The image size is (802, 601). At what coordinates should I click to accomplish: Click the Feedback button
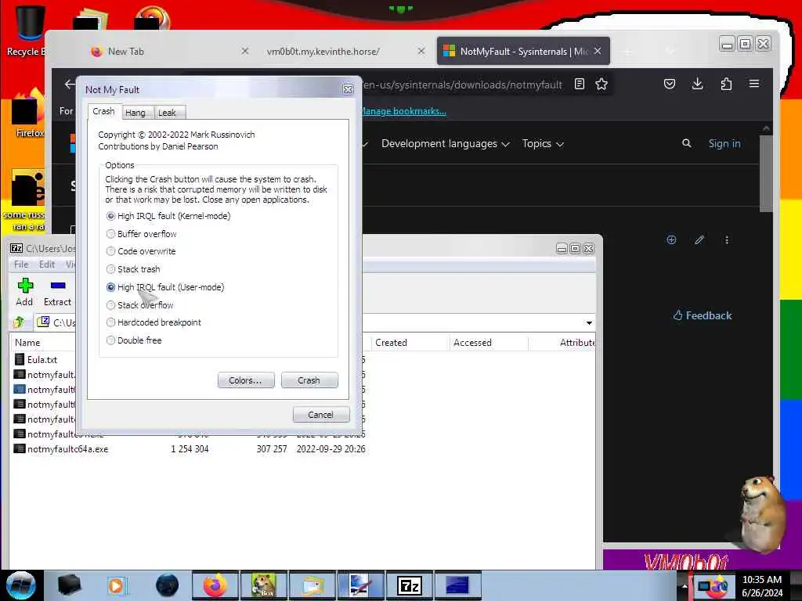click(x=703, y=315)
